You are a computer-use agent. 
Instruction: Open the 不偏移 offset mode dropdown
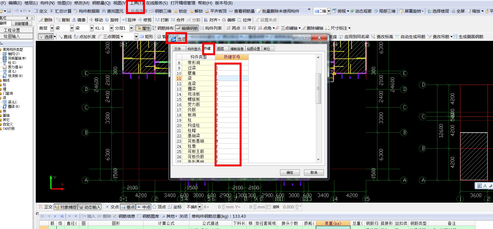tap(199, 207)
